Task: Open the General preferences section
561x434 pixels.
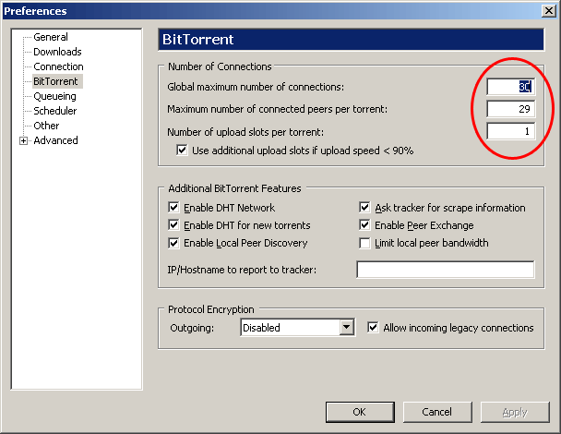Action: point(51,37)
